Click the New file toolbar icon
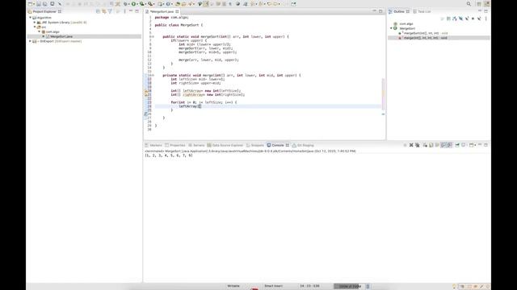 coord(30,4)
